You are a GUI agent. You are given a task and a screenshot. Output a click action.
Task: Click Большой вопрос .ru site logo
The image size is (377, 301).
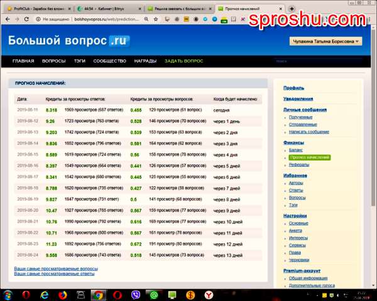tap(69, 40)
